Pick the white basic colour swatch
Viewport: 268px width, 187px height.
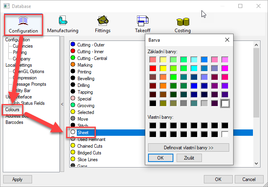(225, 104)
